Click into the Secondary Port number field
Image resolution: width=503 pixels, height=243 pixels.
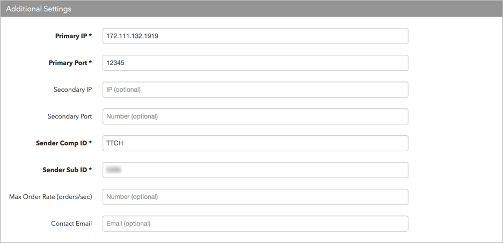pos(256,116)
